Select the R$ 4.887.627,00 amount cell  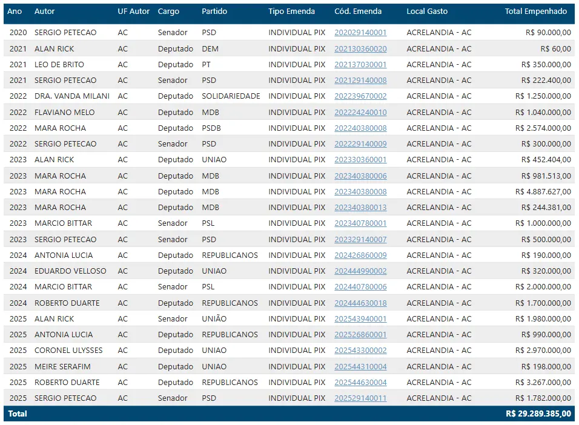[x=543, y=192]
